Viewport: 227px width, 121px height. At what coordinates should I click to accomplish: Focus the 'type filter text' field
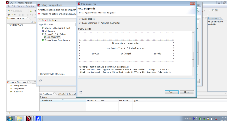pyautogui.click(x=57, y=24)
